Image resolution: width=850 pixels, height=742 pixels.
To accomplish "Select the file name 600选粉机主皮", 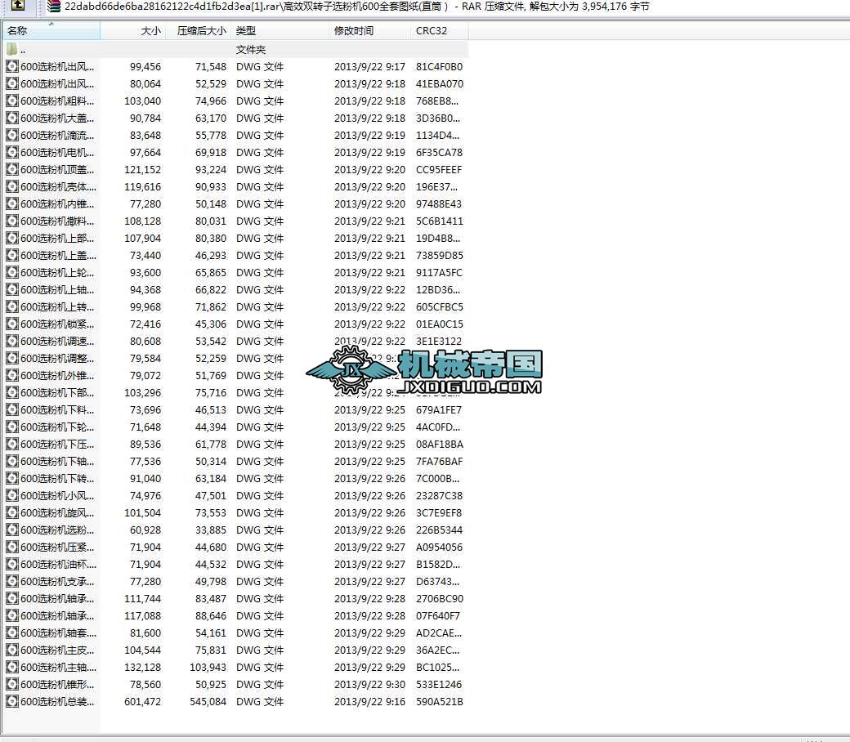I will pos(57,650).
